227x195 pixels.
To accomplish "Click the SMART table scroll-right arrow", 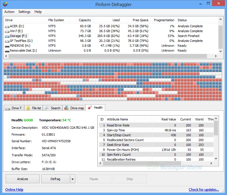I will (211, 163).
